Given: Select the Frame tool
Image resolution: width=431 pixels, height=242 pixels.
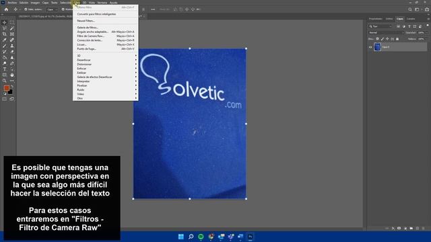Looking at the screenshot, I should [x=12, y=34].
